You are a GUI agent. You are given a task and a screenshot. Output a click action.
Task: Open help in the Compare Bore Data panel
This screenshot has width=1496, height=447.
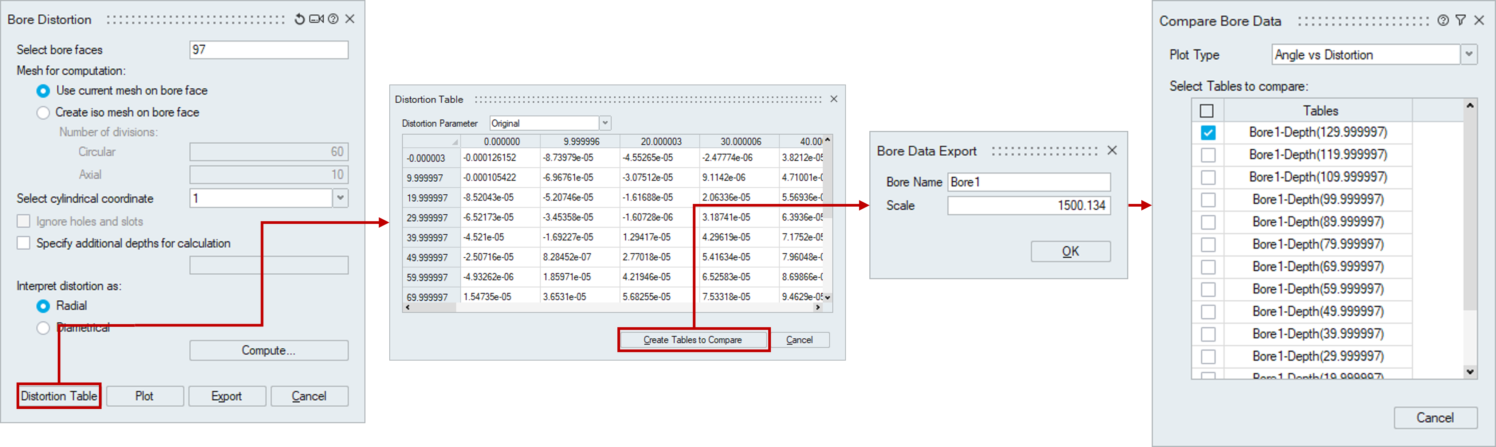click(x=1443, y=20)
